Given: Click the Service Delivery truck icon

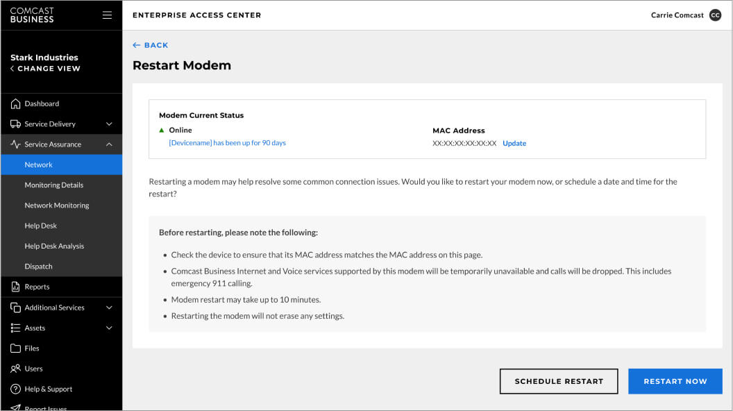Looking at the screenshot, I should [x=15, y=124].
